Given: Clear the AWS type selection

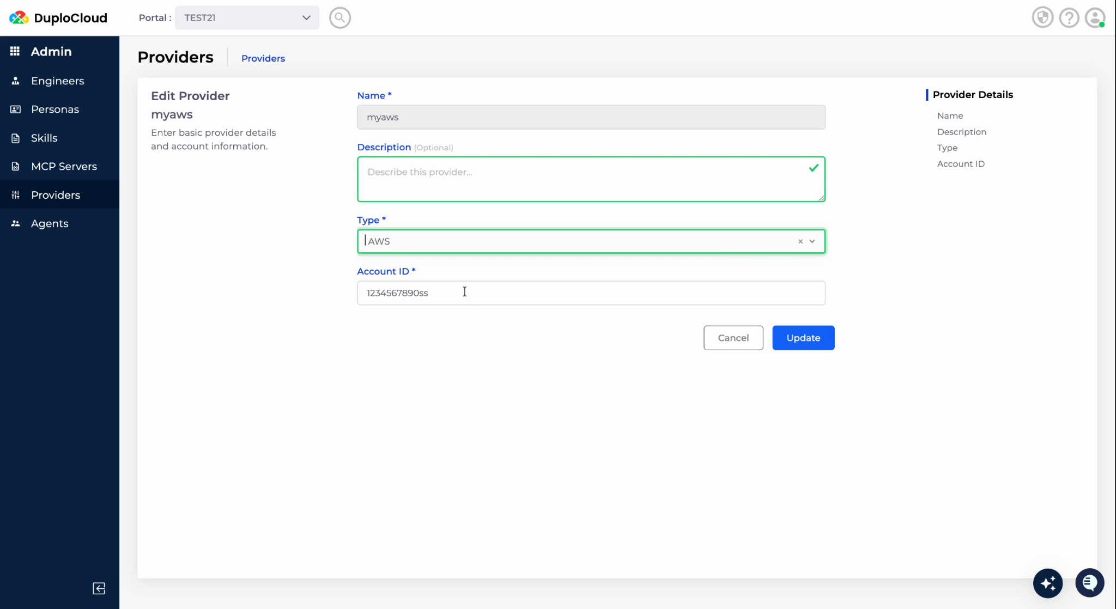Looking at the screenshot, I should (800, 241).
